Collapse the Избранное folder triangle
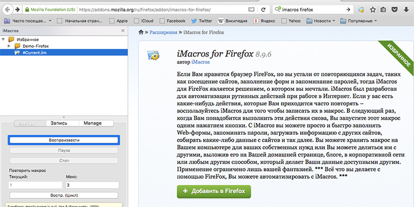The height and width of the screenshot is (207, 414). (3, 40)
